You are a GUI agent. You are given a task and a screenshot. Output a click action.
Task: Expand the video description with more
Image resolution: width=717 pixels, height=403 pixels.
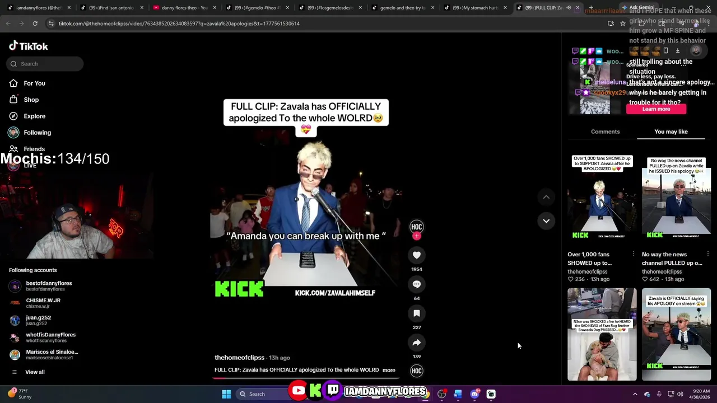[x=389, y=370]
